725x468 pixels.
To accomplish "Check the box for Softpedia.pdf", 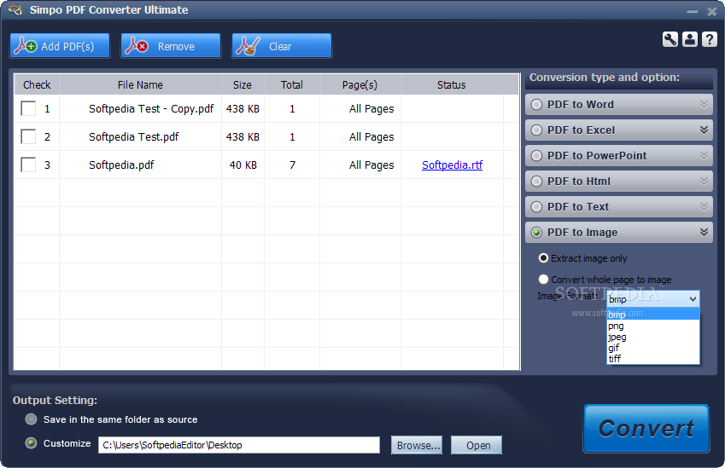I will [28, 165].
